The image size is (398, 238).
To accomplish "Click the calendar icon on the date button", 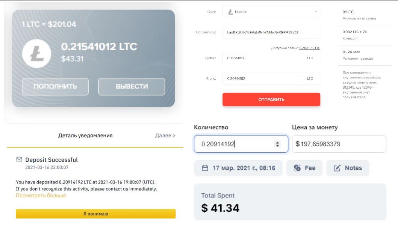I will coord(205,168).
